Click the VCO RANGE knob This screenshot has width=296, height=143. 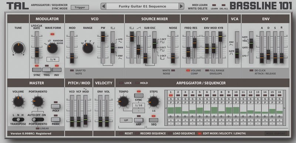(x=88, y=48)
